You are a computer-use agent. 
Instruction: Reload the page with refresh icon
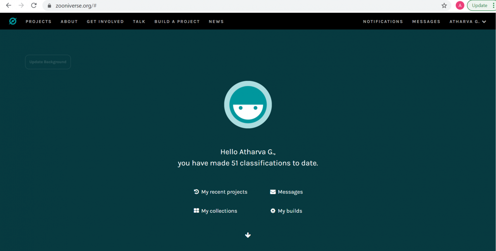click(x=34, y=5)
